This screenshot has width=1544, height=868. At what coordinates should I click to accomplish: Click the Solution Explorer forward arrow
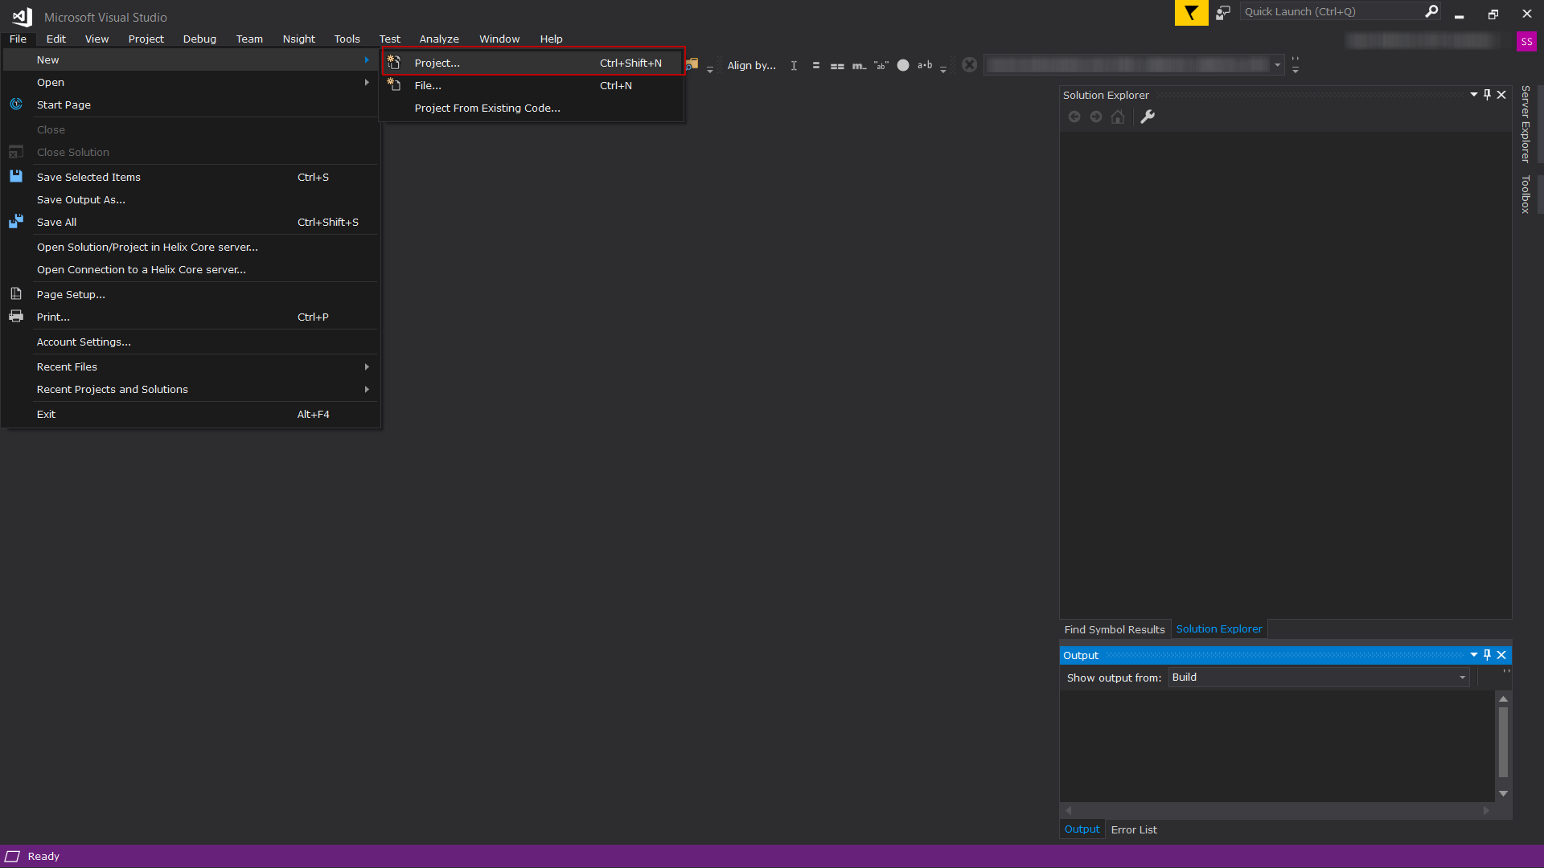pos(1096,117)
